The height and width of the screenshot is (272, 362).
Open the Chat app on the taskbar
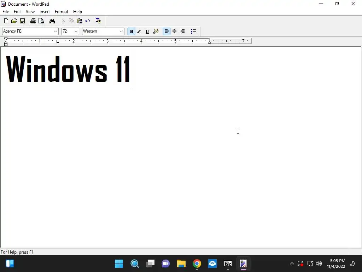[x=166, y=263]
